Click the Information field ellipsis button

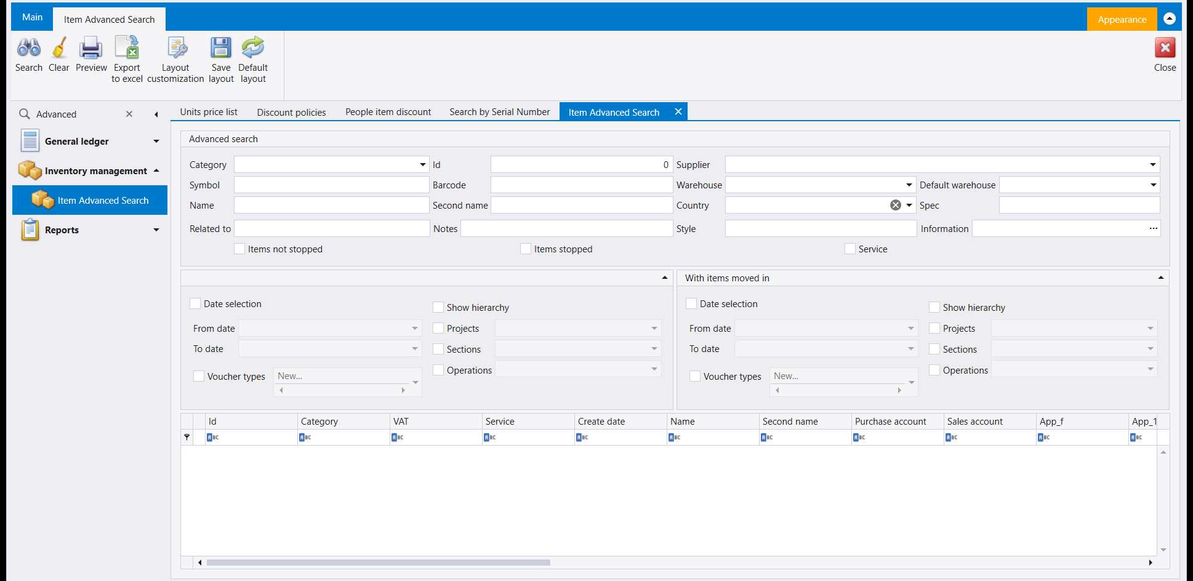point(1153,228)
